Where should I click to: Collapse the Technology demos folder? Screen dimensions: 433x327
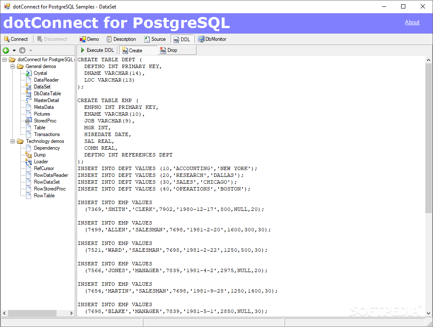[x=12, y=142]
